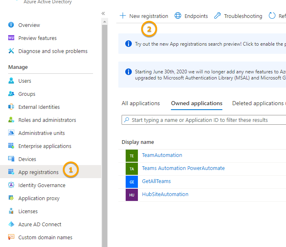This screenshot has height=247, width=286.
Task: Click the Identity Governance icon
Action: 11,185
